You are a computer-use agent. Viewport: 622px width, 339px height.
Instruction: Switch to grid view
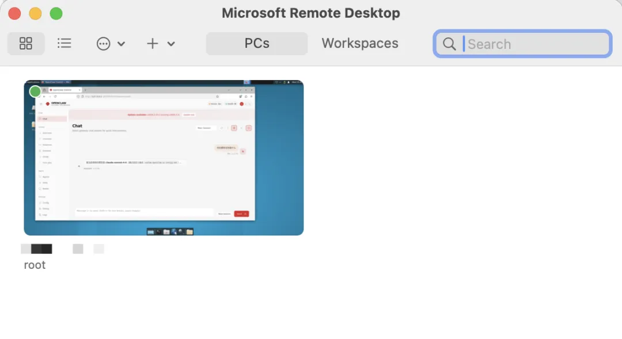pyautogui.click(x=26, y=44)
